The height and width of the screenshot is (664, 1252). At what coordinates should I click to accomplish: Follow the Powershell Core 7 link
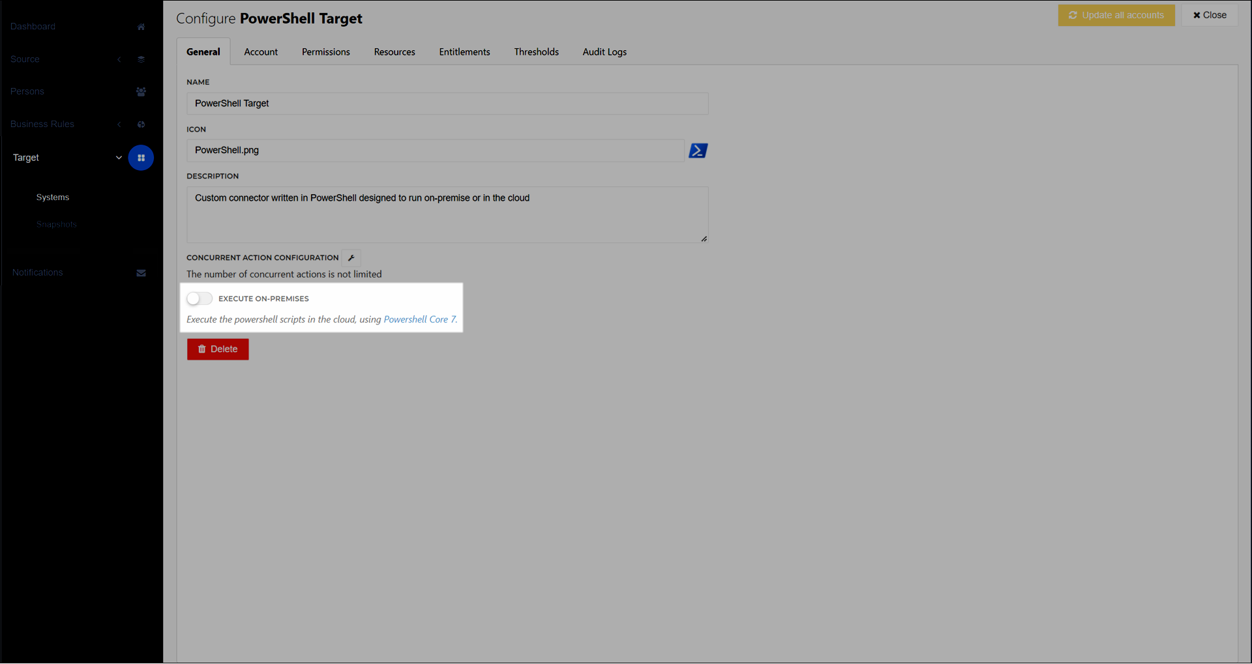point(419,319)
